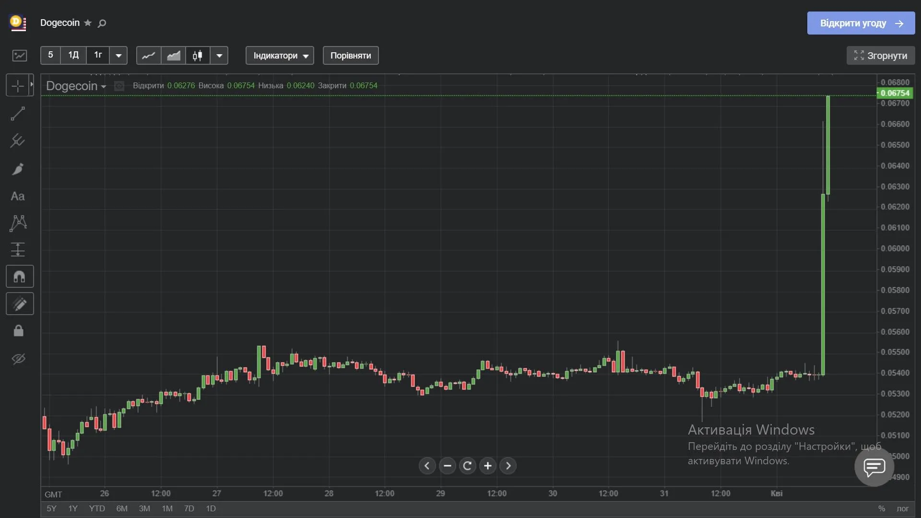Screen dimensions: 921x518
Task: Open the symbol search magnifier
Action: [102, 23]
